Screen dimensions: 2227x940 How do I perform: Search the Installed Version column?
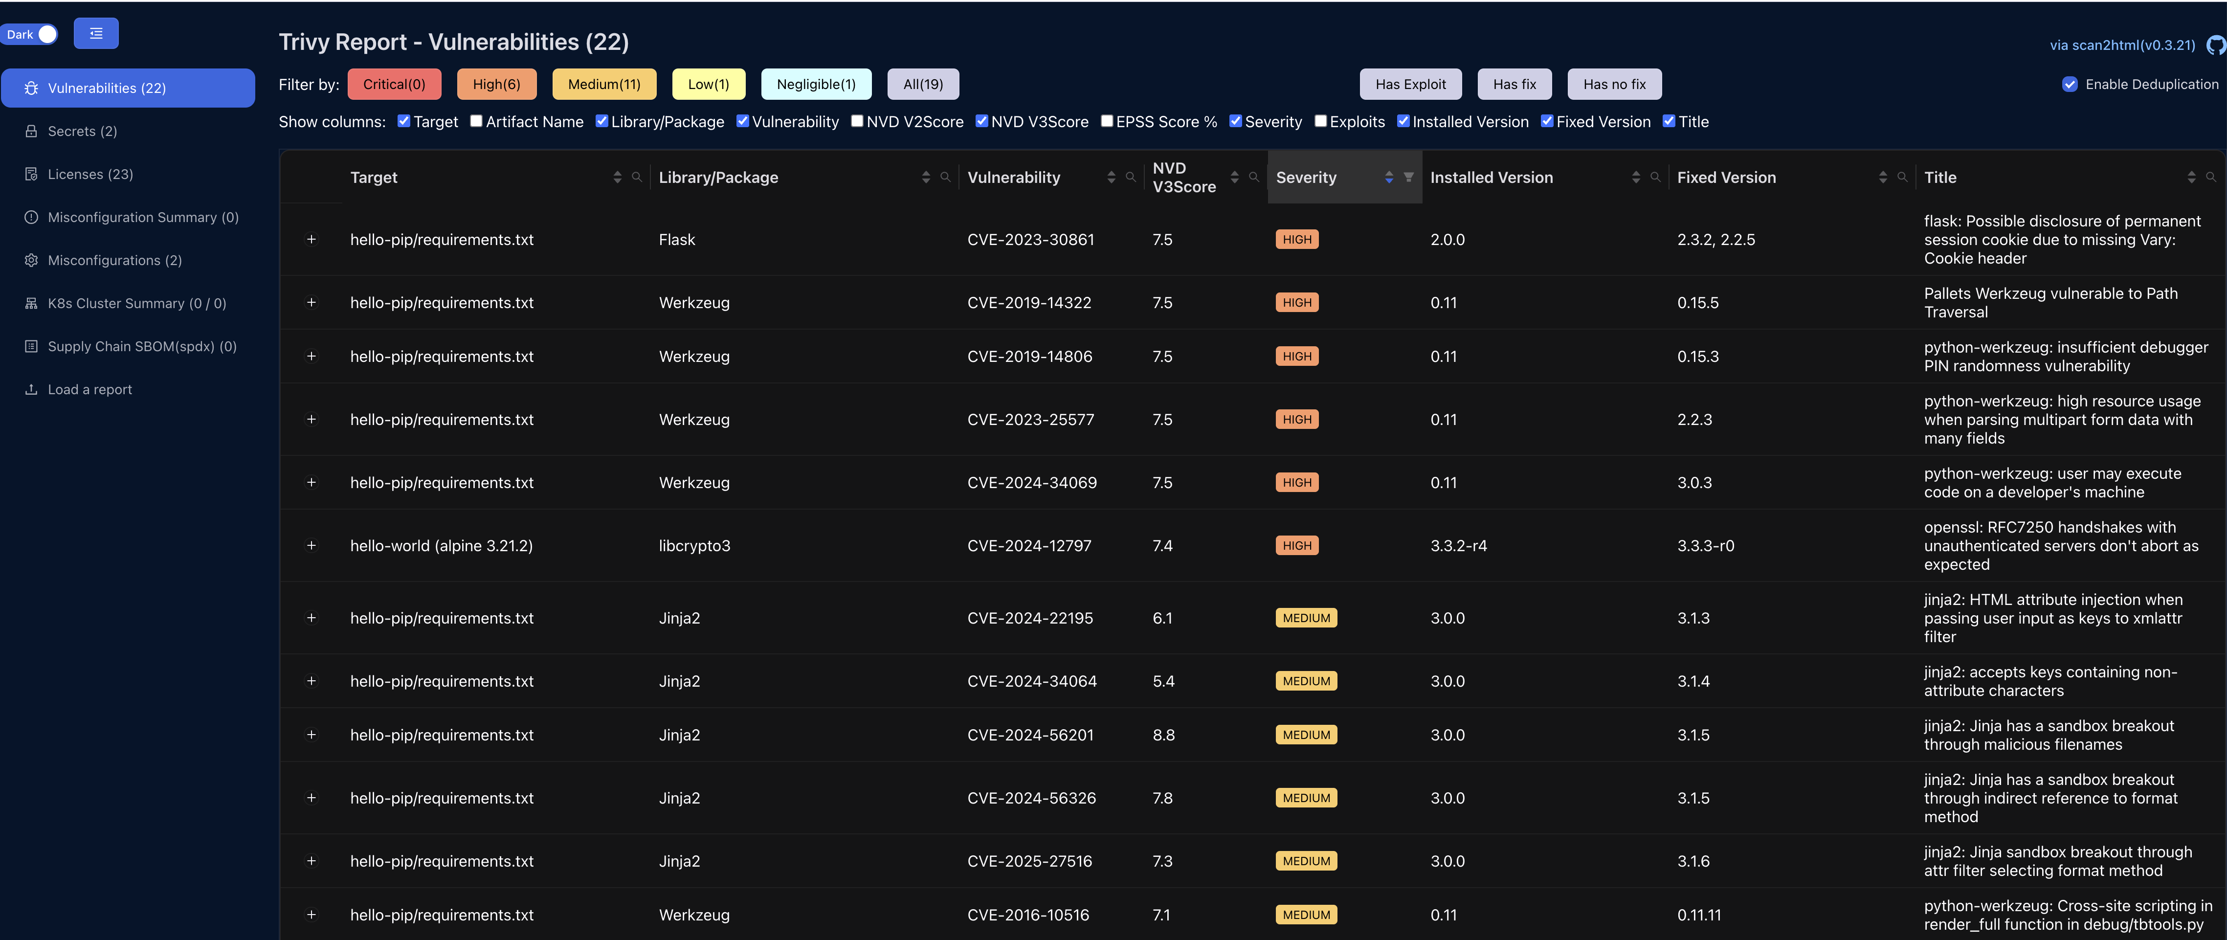point(1655,177)
